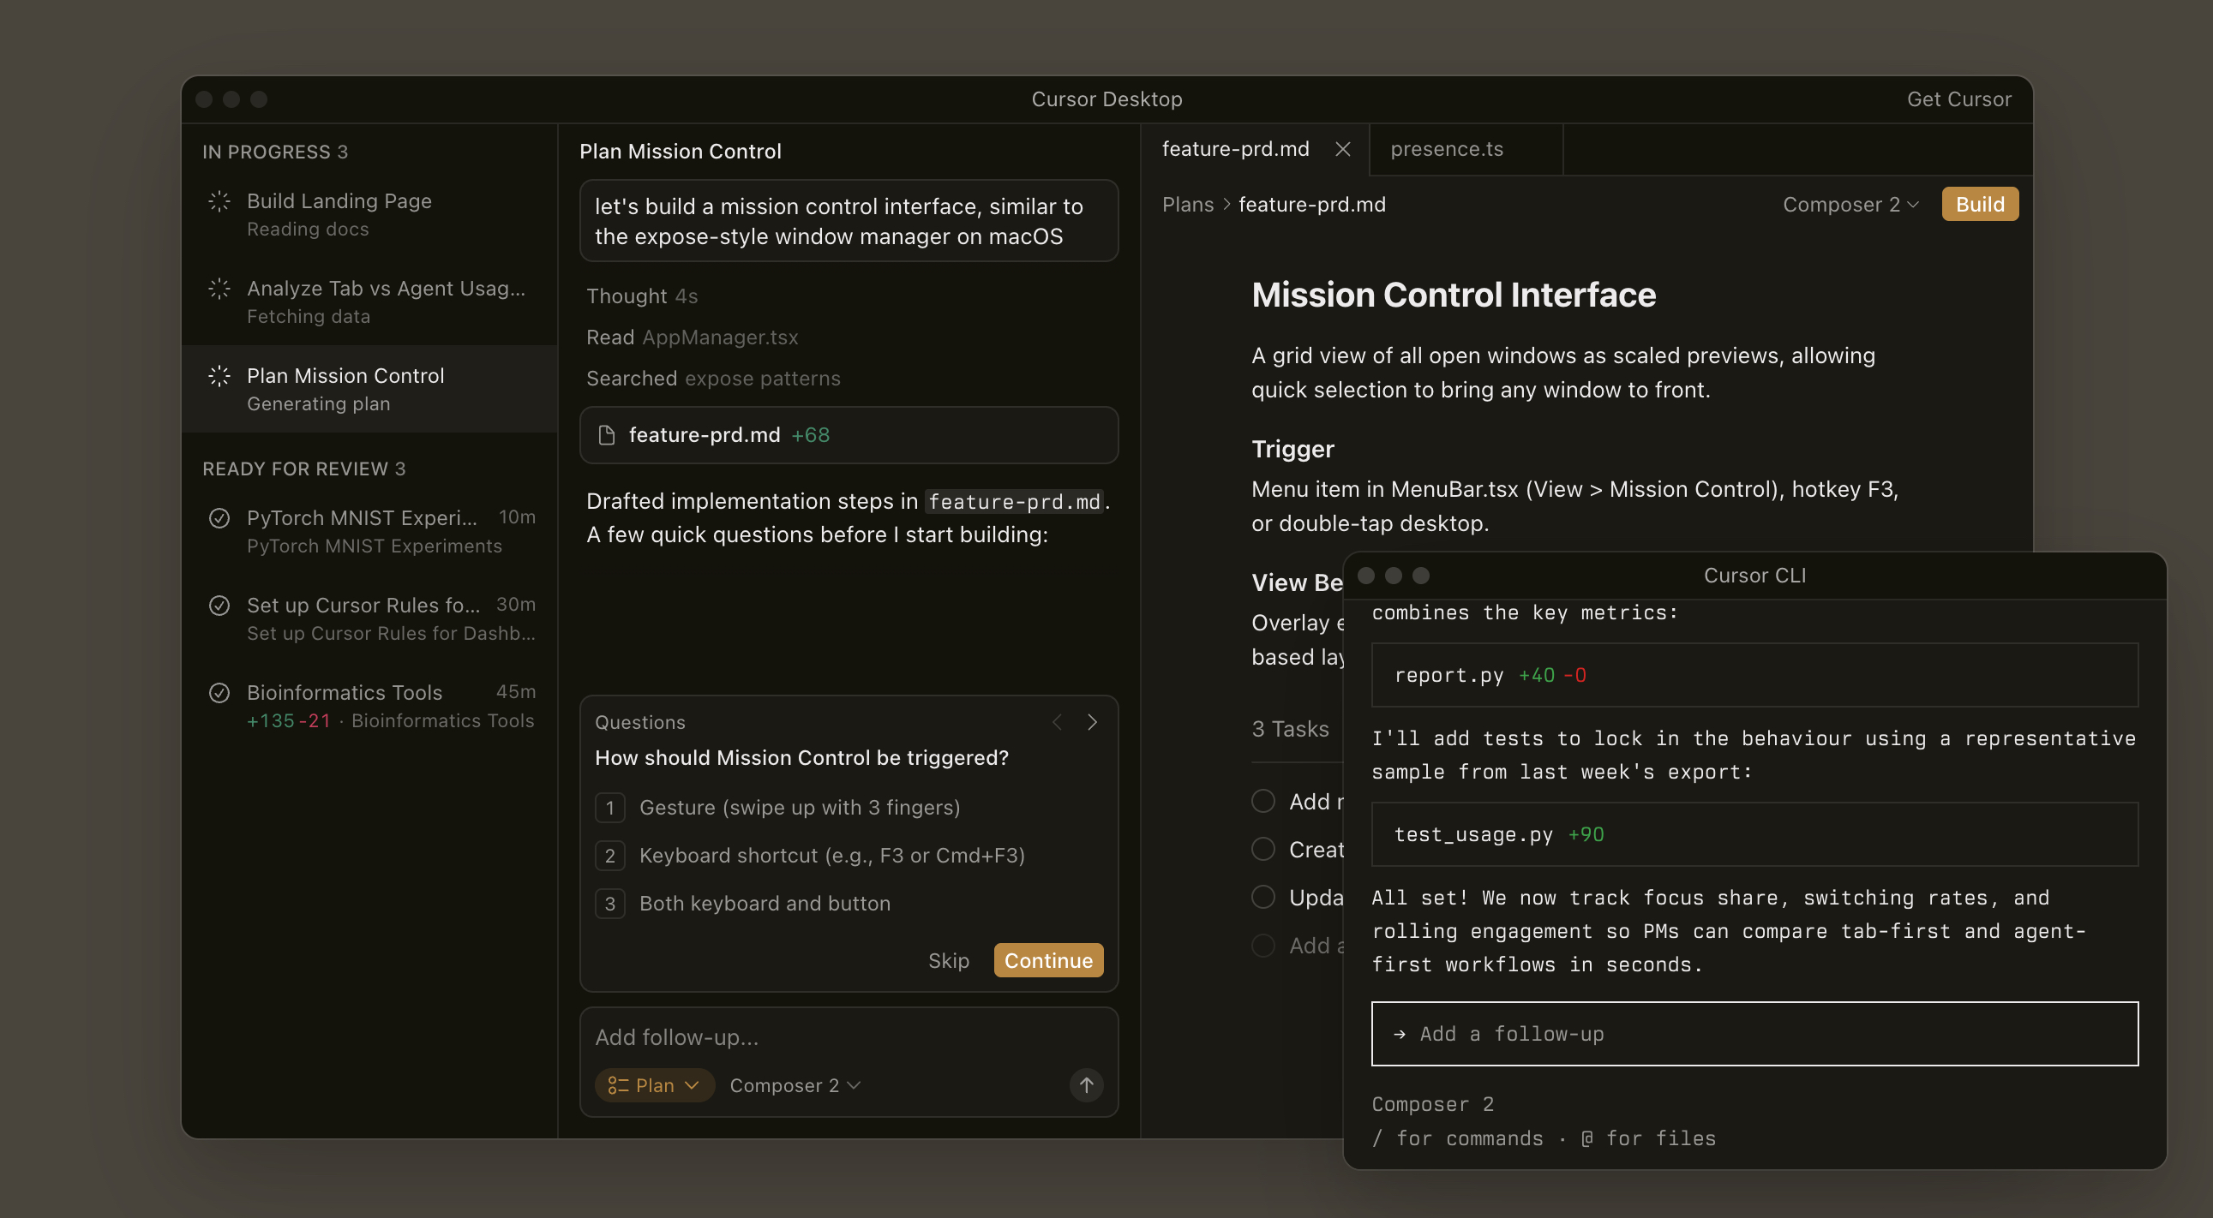Click the +135 -21 diff stats
Image resolution: width=2213 pixels, height=1218 pixels.
(288, 721)
